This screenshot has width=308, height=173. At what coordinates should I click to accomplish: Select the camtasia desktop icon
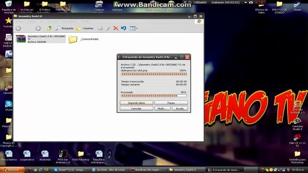tap(117, 6)
